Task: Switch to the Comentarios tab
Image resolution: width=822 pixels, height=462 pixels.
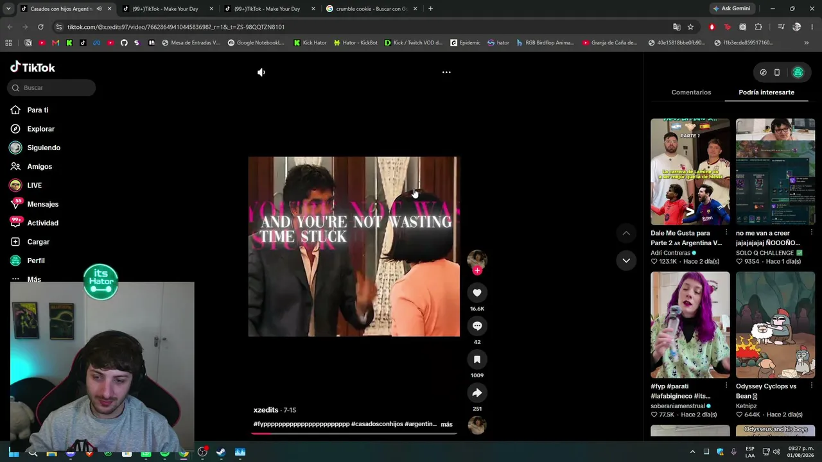Action: (x=691, y=92)
